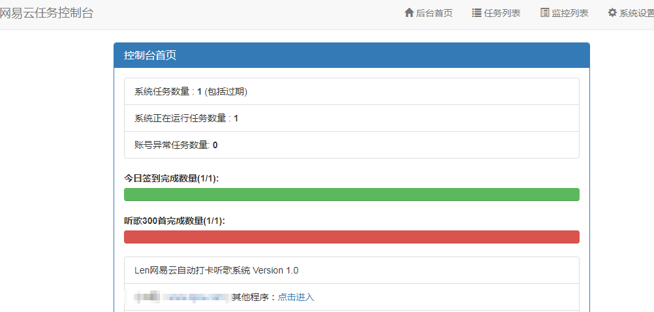The image size is (654, 312).
Task: Open the 后台首页 menu item
Action: coord(434,13)
